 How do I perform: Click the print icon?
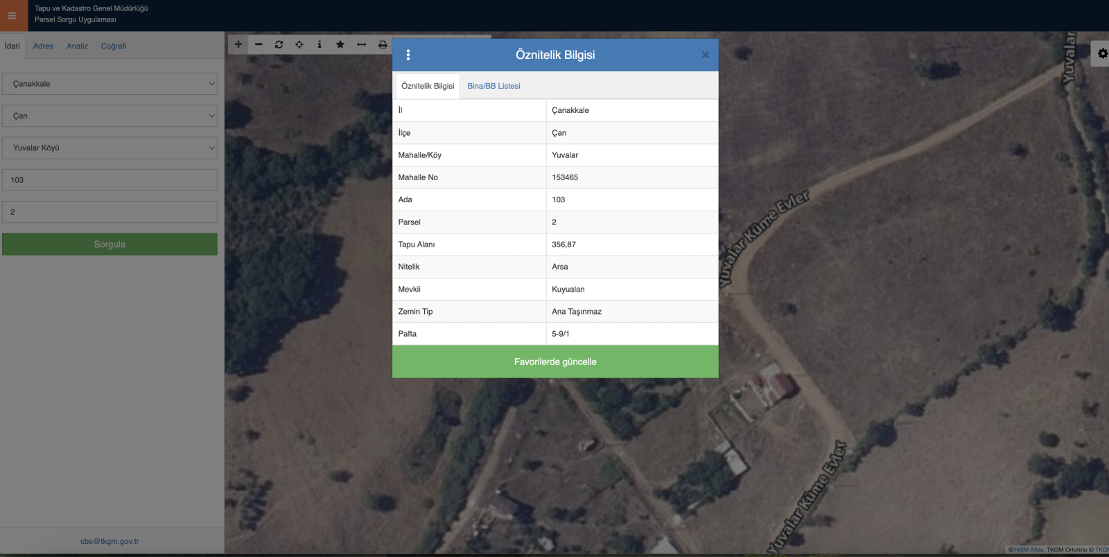[383, 44]
